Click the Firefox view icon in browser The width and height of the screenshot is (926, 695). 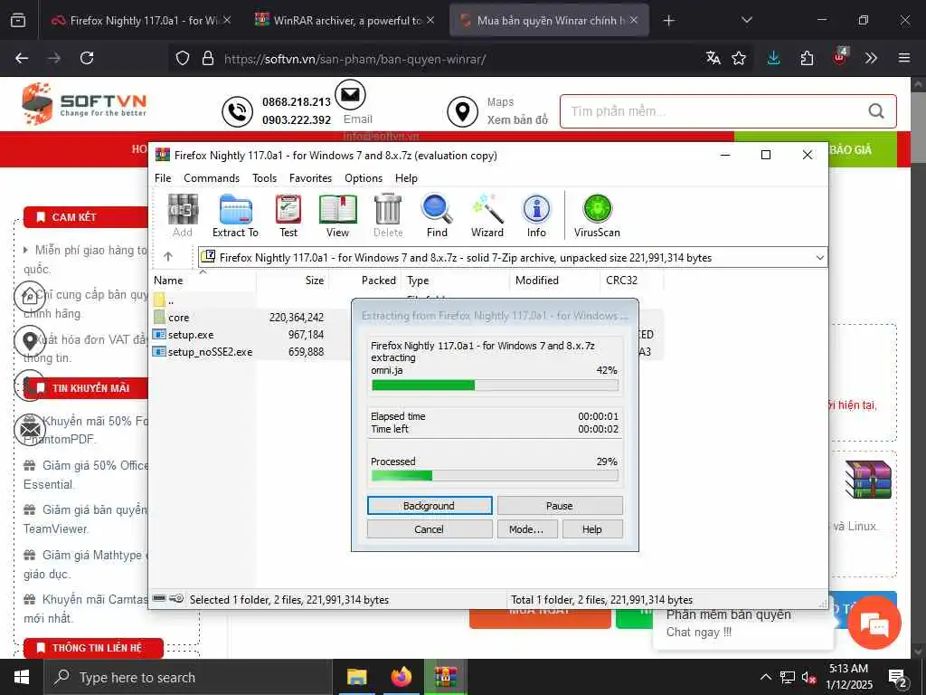[x=18, y=21]
